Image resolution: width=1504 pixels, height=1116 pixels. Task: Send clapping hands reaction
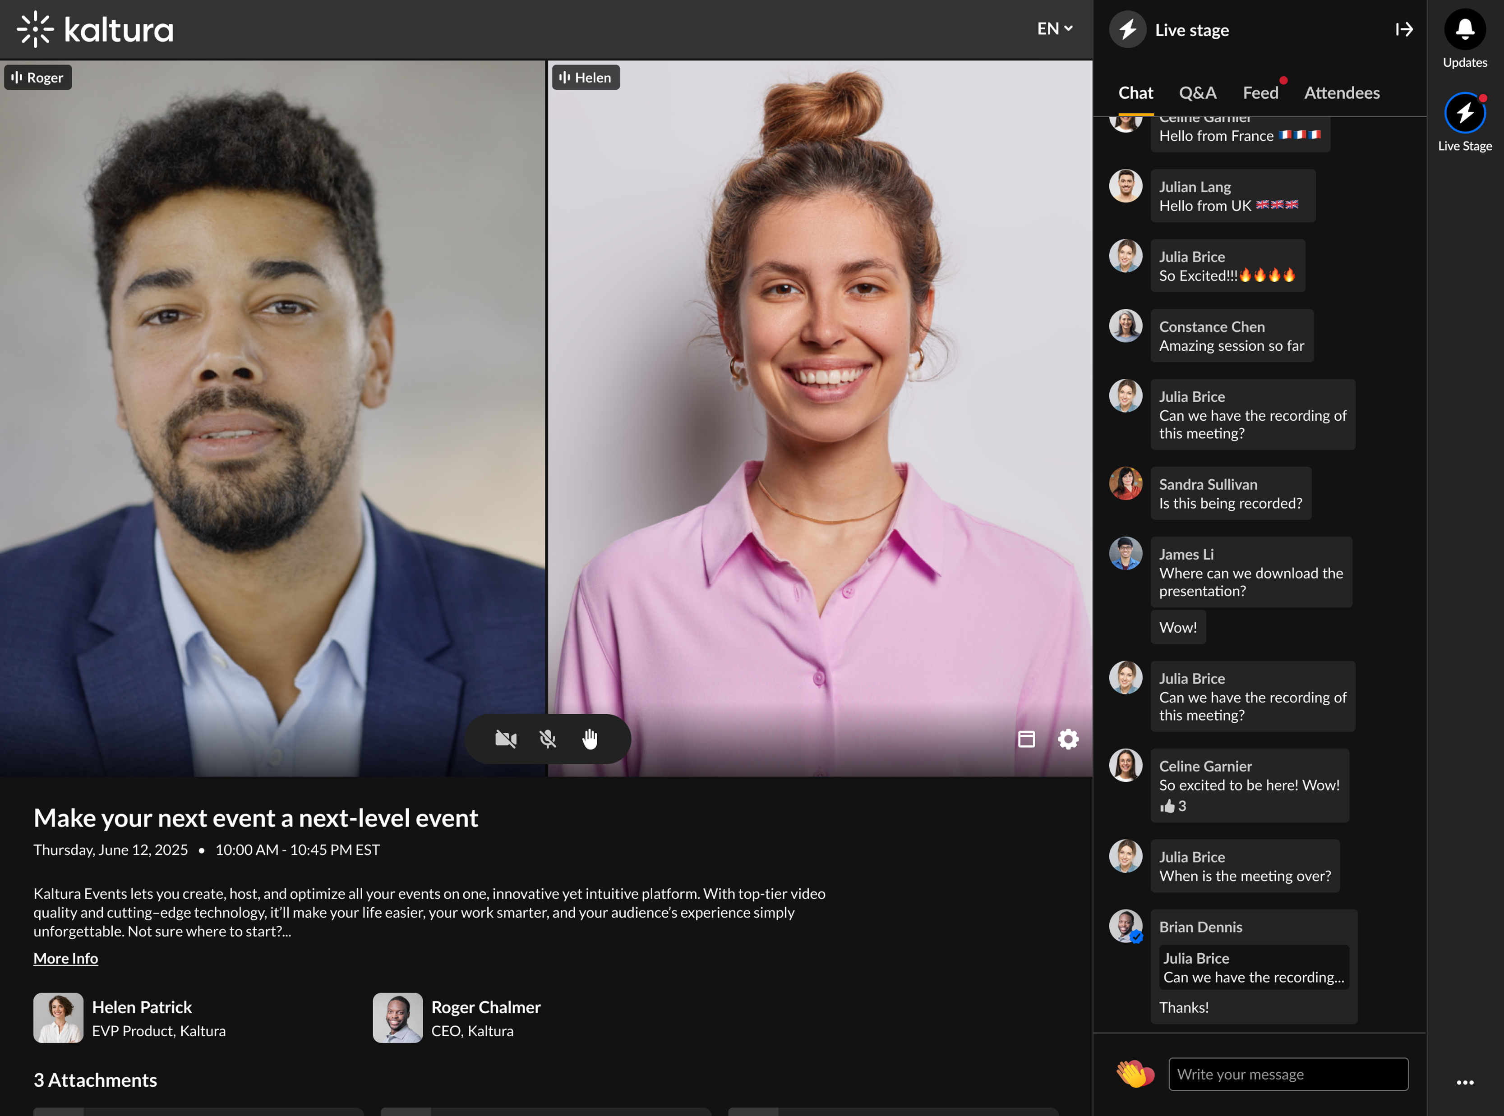[x=1135, y=1074]
